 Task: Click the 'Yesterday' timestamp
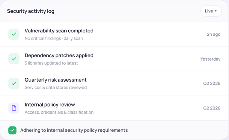(210, 59)
